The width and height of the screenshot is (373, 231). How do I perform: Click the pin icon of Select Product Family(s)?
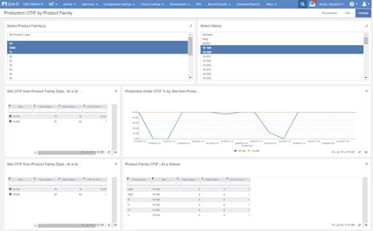tap(190, 26)
